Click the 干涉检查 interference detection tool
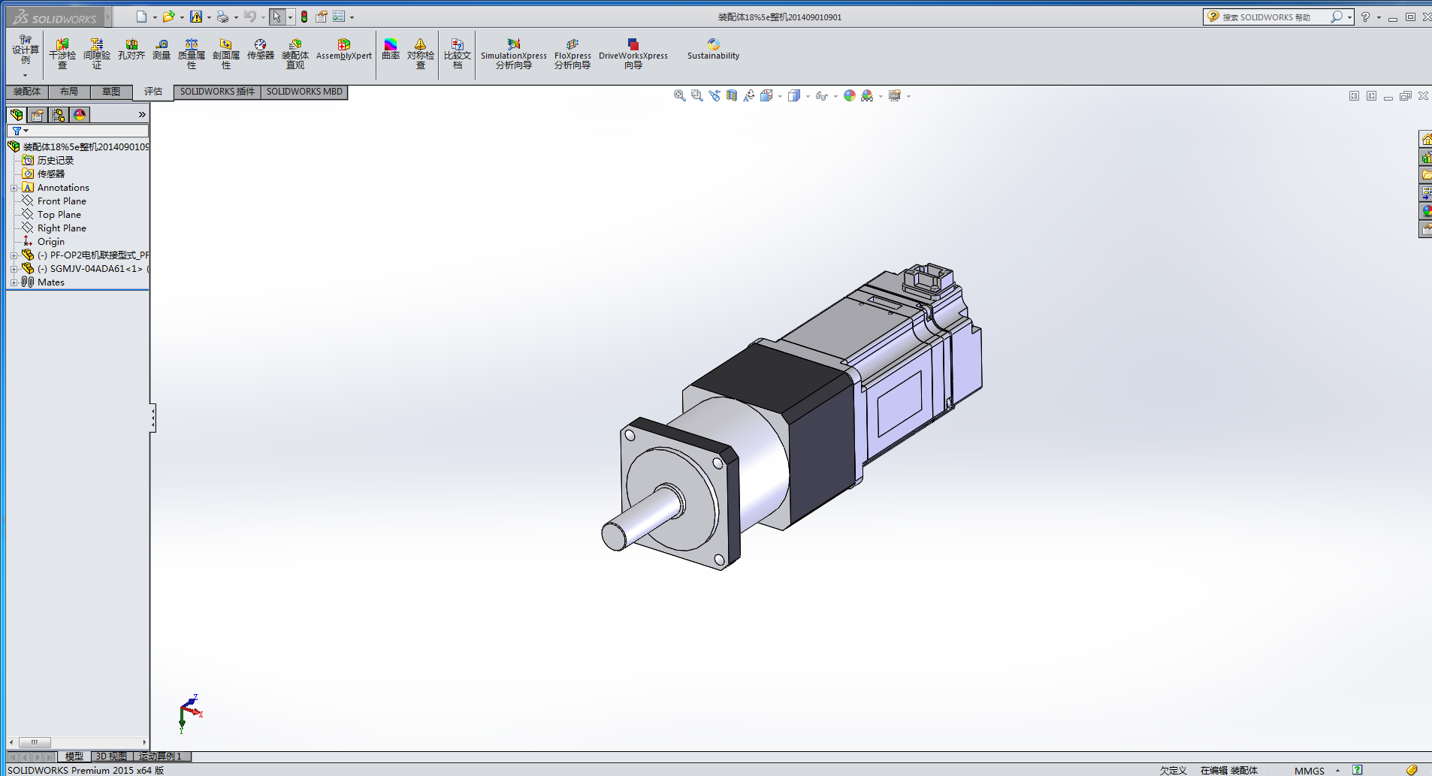This screenshot has height=776, width=1432. (62, 53)
